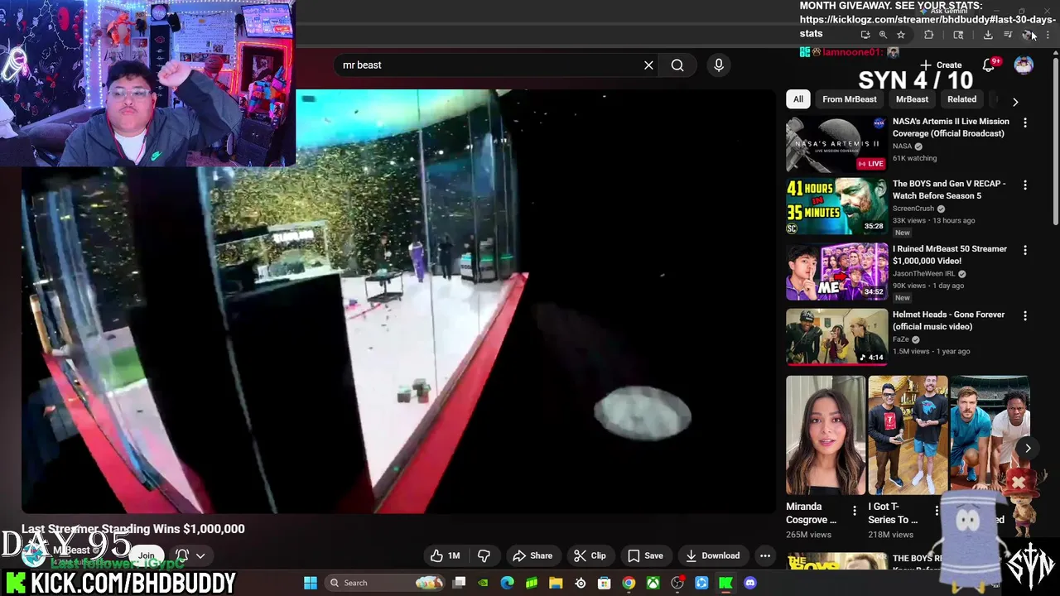Open the Miranda Cosgrove short

[826, 435]
